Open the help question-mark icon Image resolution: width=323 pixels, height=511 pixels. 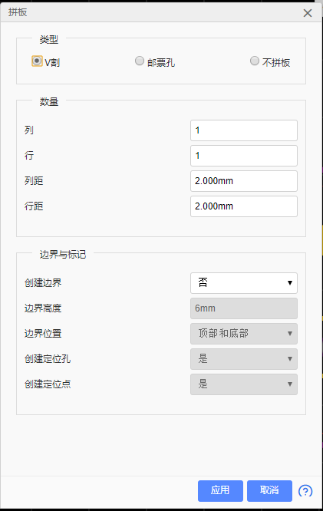click(x=305, y=491)
